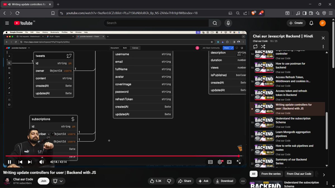Open Chai aur Code channel avatar
Image resolution: width=335 pixels, height=188 pixels.
(x=7, y=181)
